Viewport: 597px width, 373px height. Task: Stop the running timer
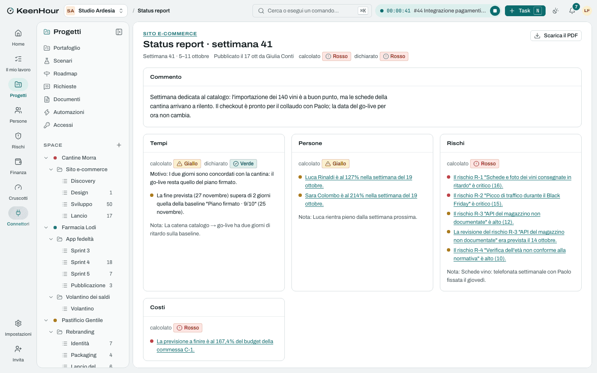pyautogui.click(x=495, y=11)
